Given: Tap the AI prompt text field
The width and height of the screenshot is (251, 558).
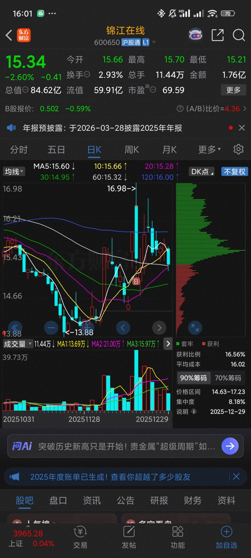Looking at the screenshot, I should tap(127, 446).
